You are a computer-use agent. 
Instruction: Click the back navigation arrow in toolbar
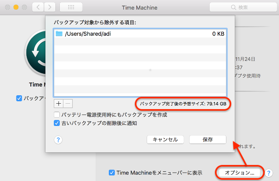coord(38,7)
